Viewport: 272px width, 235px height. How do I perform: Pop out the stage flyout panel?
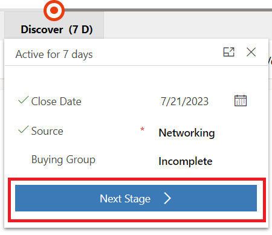tap(228, 52)
